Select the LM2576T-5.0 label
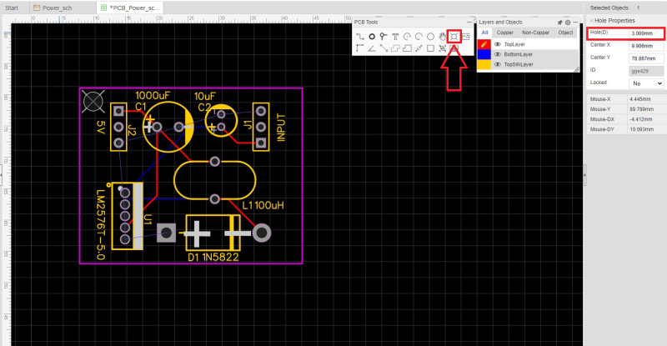Image resolution: width=667 pixels, height=346 pixels. click(100, 225)
